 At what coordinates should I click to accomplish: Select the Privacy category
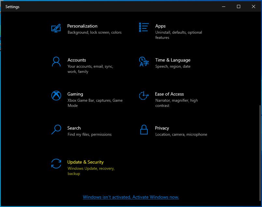(x=162, y=128)
